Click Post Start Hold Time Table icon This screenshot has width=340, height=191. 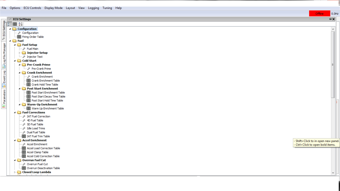[x=29, y=101]
